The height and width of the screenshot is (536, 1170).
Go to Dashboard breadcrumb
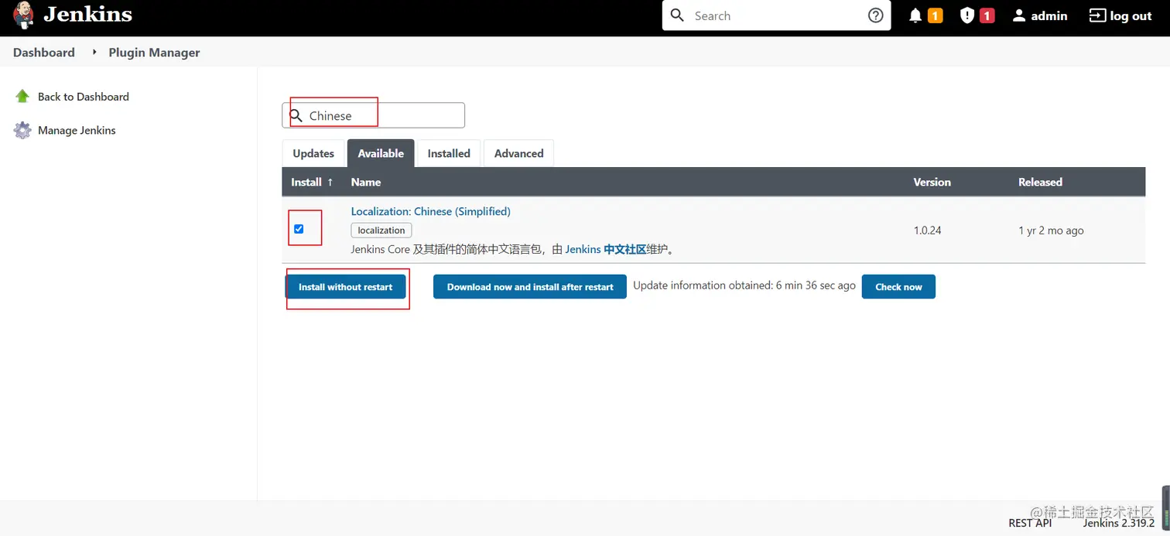[44, 53]
